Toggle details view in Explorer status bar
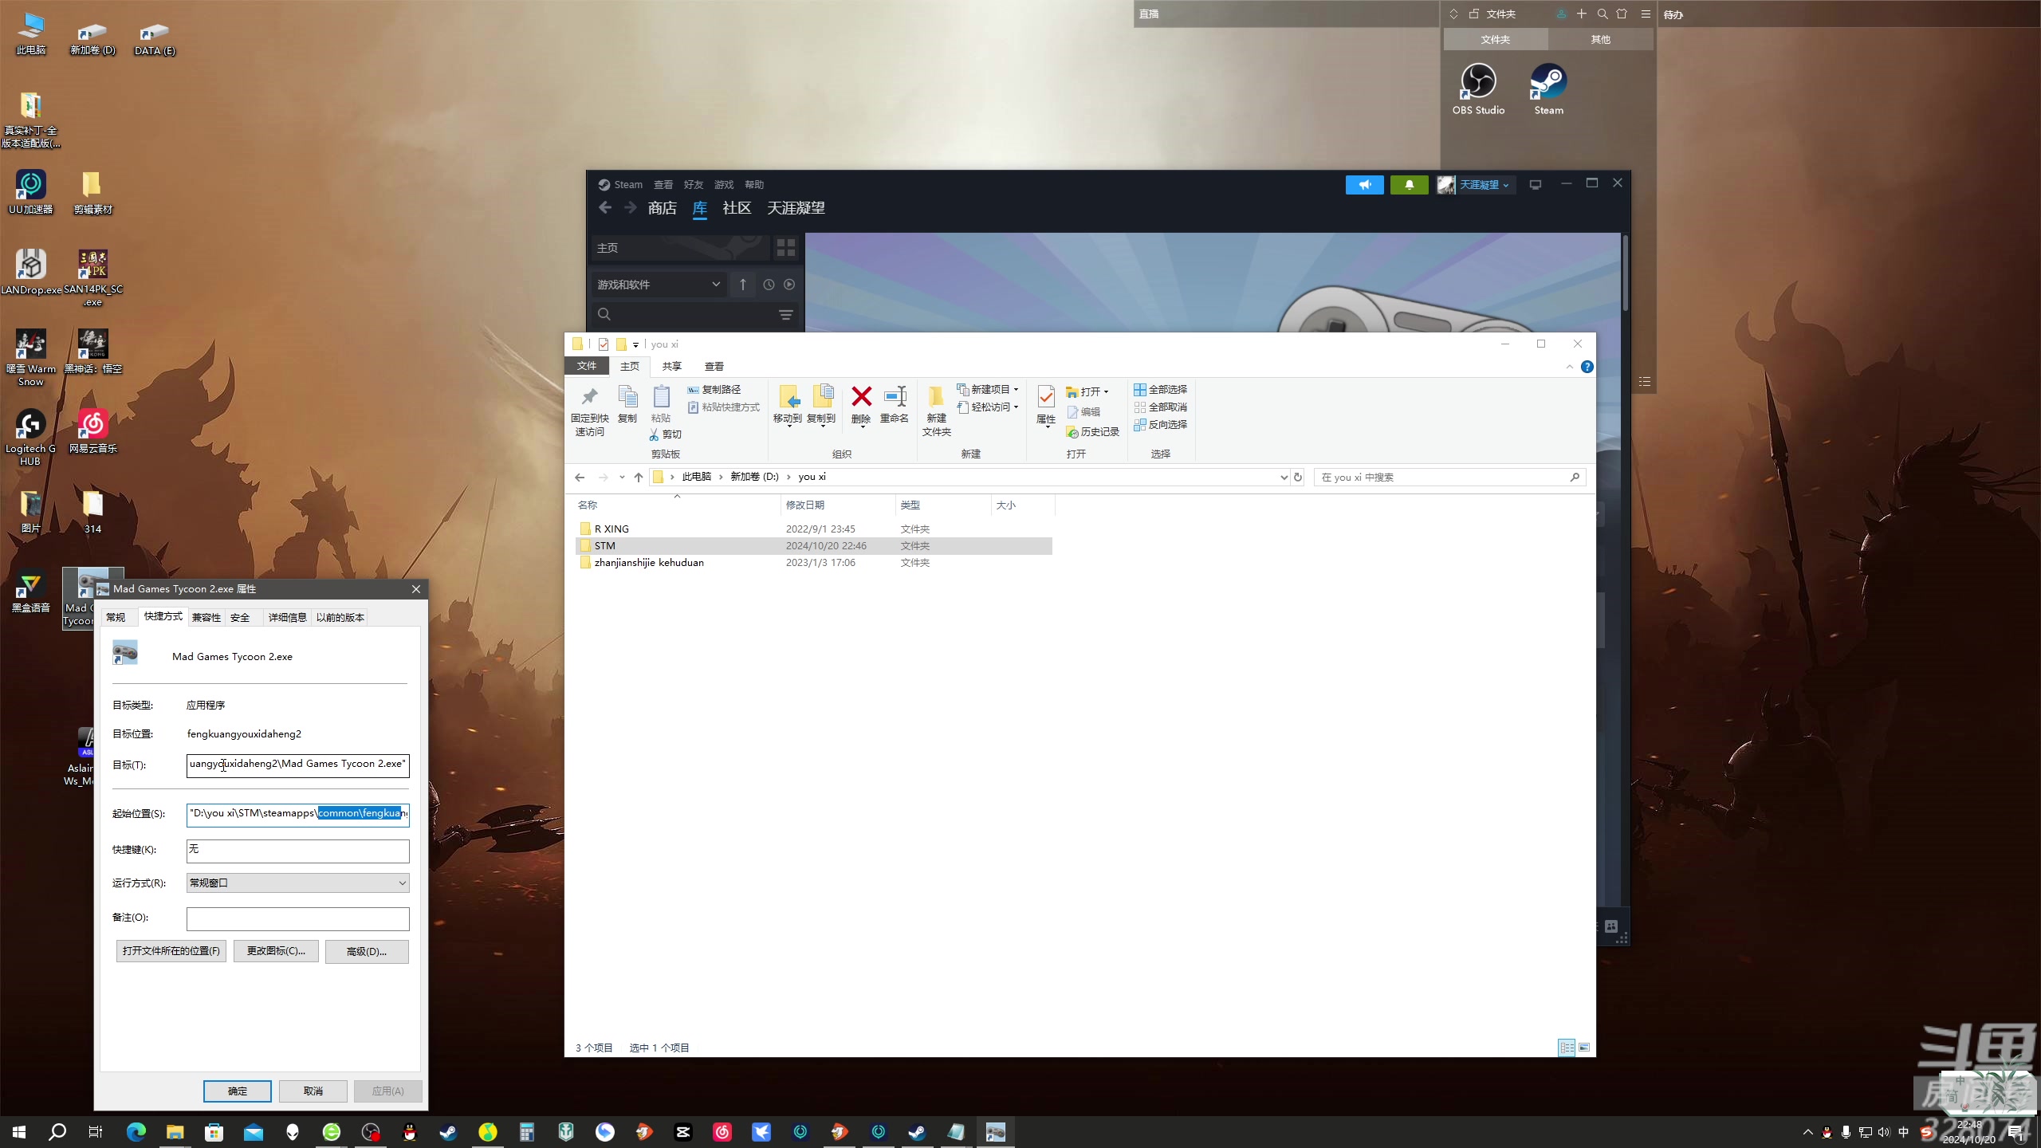 pyautogui.click(x=1567, y=1048)
